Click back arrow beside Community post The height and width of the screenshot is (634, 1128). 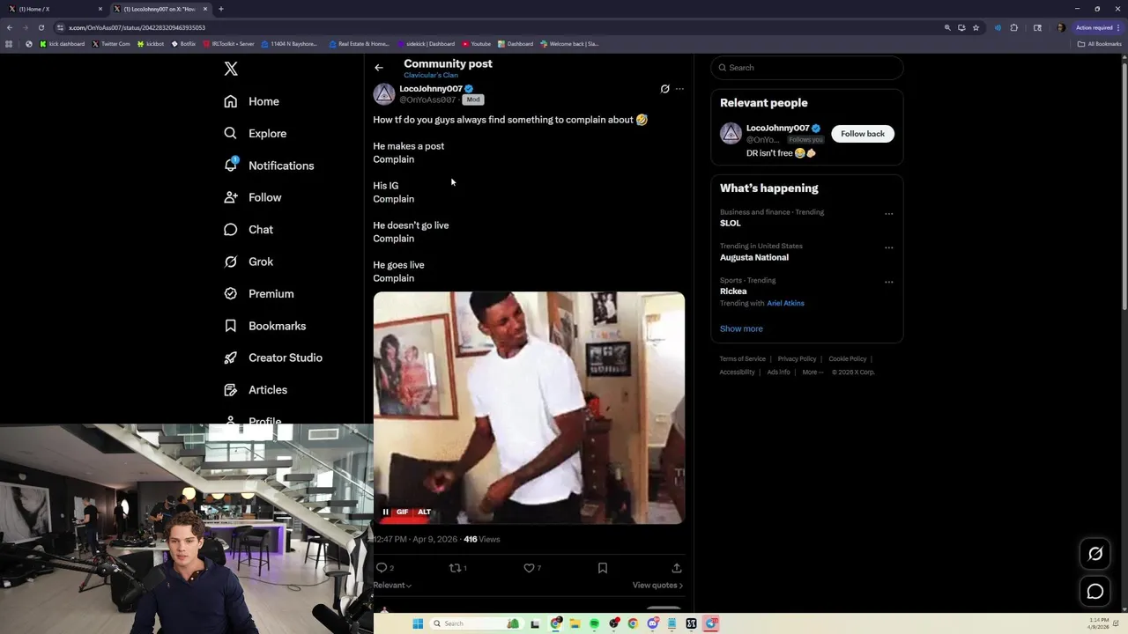click(x=379, y=68)
